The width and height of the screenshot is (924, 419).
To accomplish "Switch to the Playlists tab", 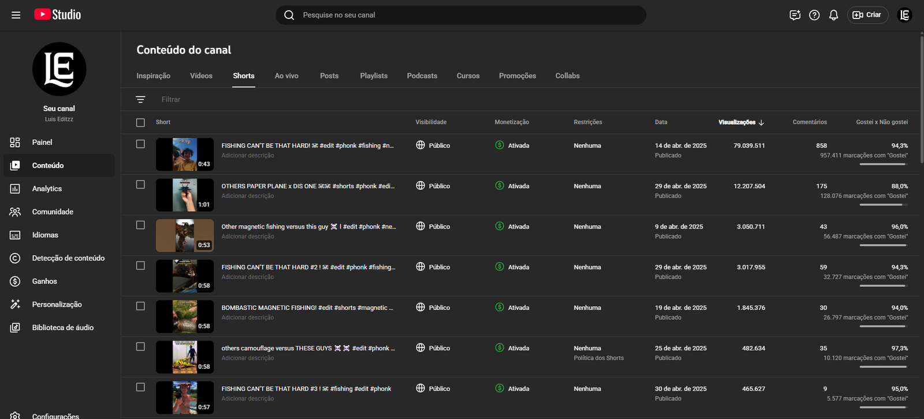I will [374, 76].
